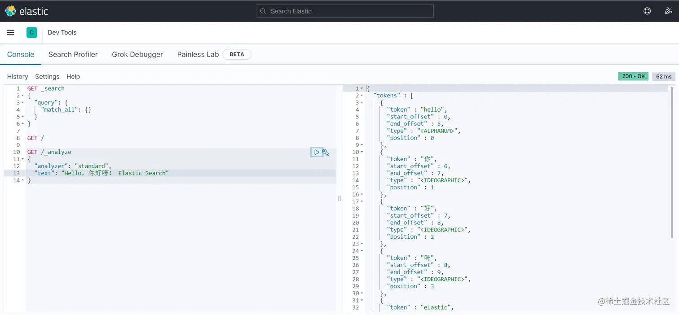Open the newsfeed celebration icon

pos(668,11)
